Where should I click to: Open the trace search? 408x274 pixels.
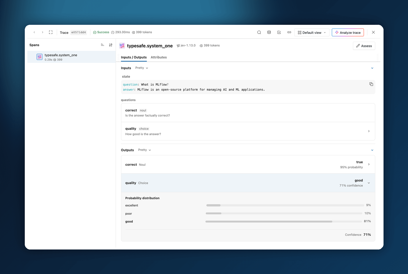(x=259, y=32)
